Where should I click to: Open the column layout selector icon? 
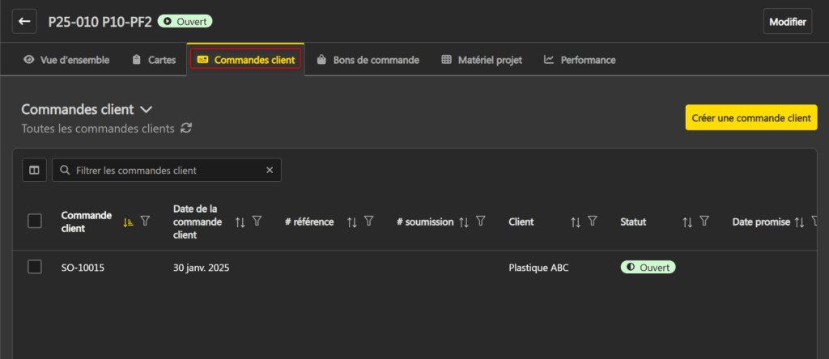click(34, 170)
